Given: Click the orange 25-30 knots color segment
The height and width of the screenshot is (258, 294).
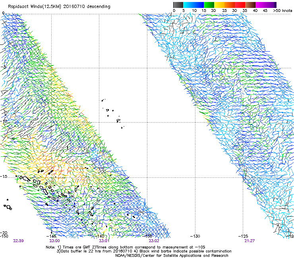Looking at the screenshot, I should (230, 5).
